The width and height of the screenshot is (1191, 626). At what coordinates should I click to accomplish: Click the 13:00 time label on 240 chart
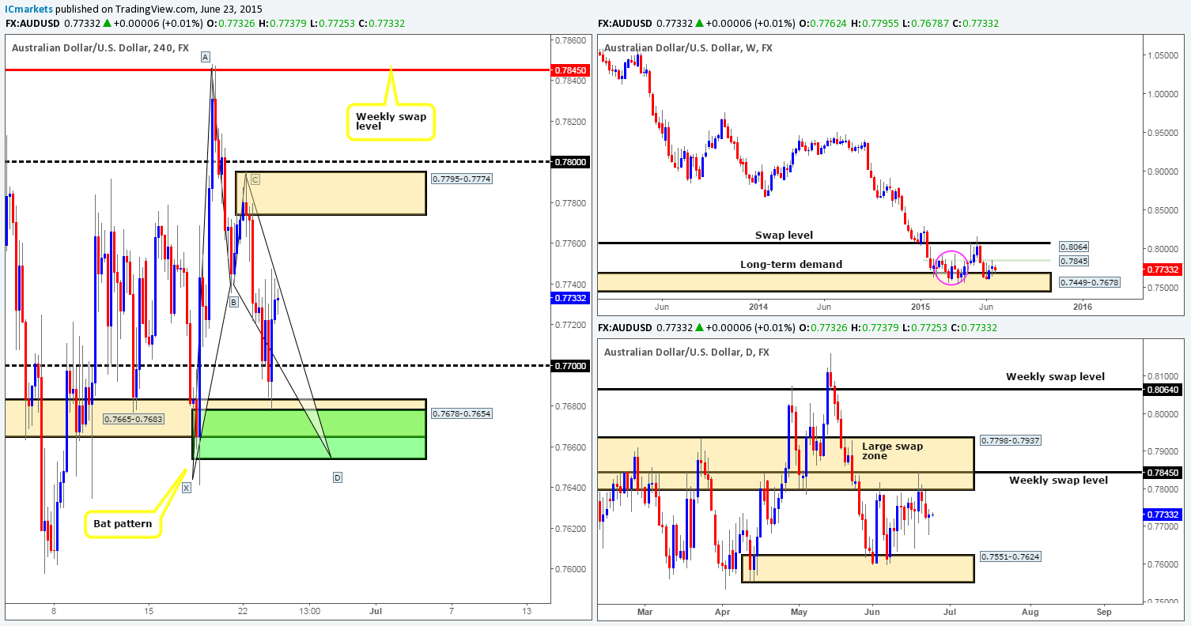[x=310, y=610]
